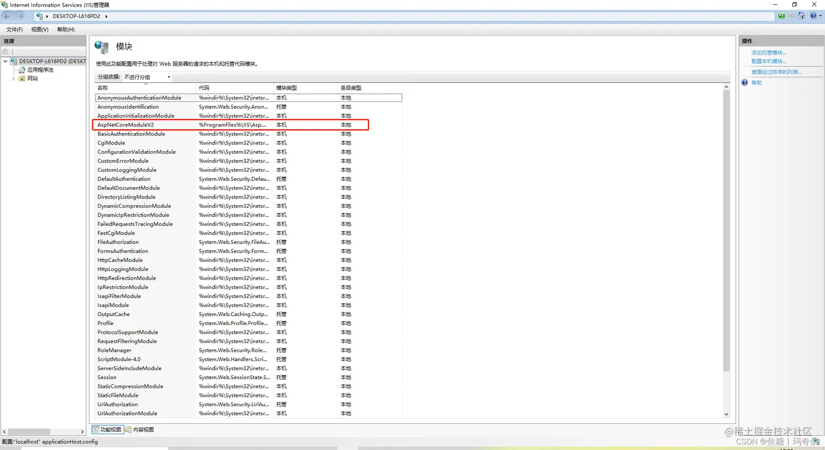Viewport: 825px width, 450px height.
Task: Select CgiModule row
Action: click(x=249, y=143)
